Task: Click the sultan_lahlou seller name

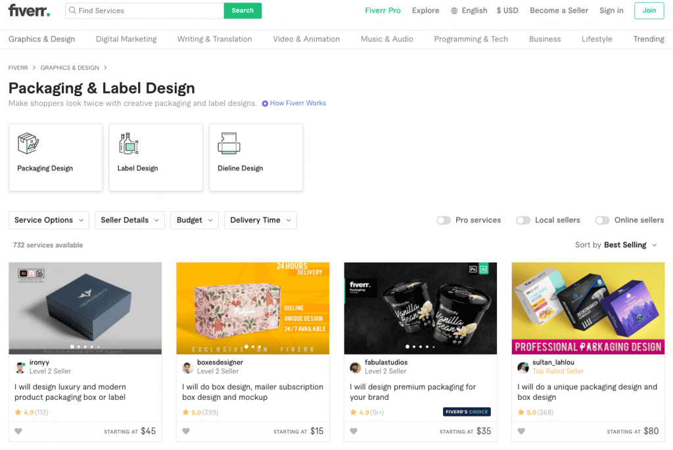Action: 553,362
